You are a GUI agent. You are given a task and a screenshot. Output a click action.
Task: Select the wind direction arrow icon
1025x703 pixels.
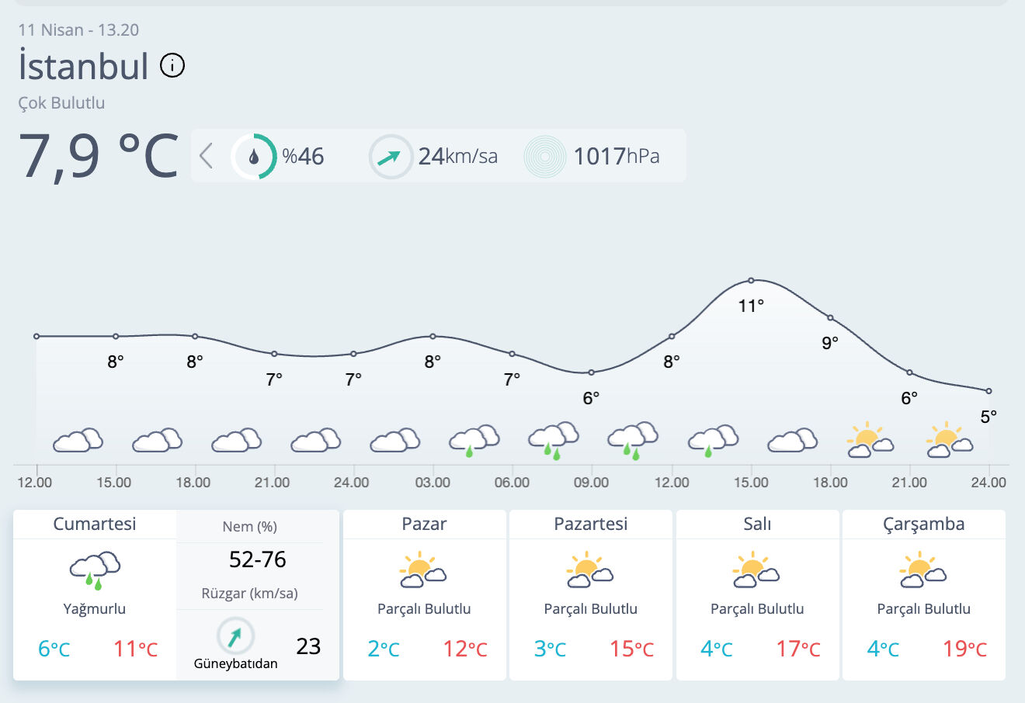pos(391,155)
